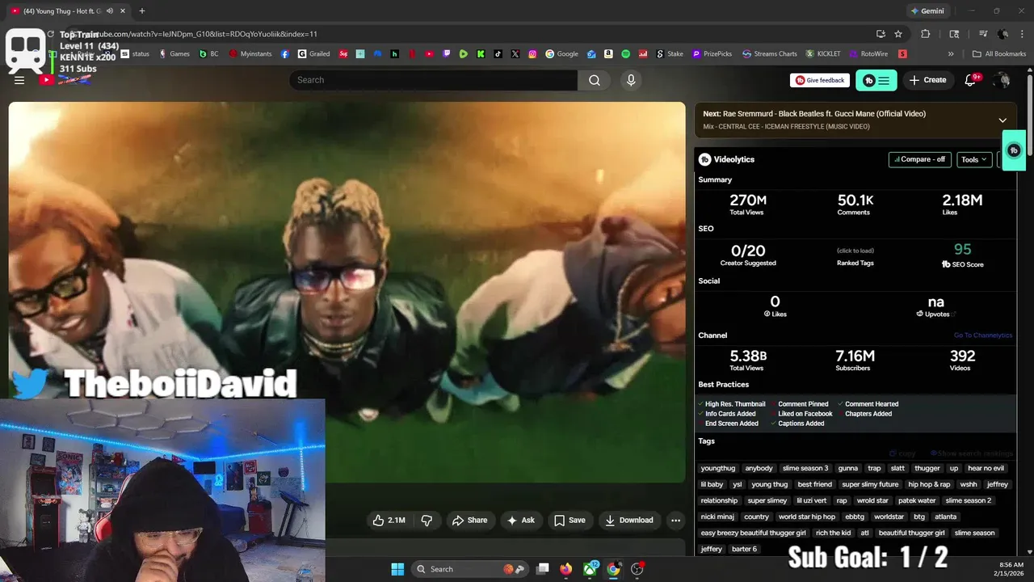Select the 'rich the kid' tag
The image size is (1034, 582).
coord(833,533)
